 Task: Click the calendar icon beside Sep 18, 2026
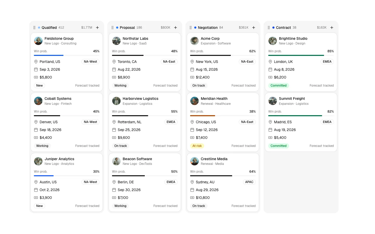coord(36,130)
